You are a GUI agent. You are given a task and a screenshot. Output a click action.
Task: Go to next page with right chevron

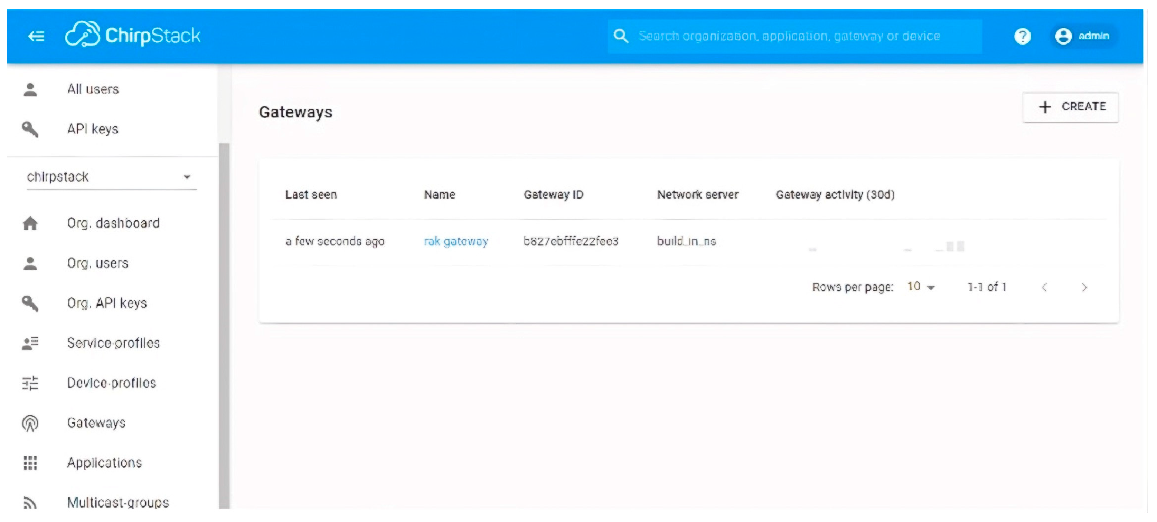tap(1084, 287)
